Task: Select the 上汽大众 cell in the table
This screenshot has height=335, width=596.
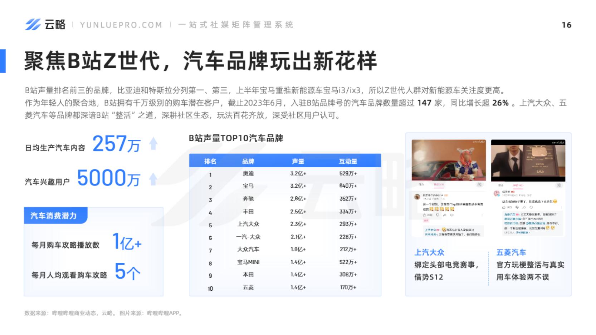Action: 248,224
